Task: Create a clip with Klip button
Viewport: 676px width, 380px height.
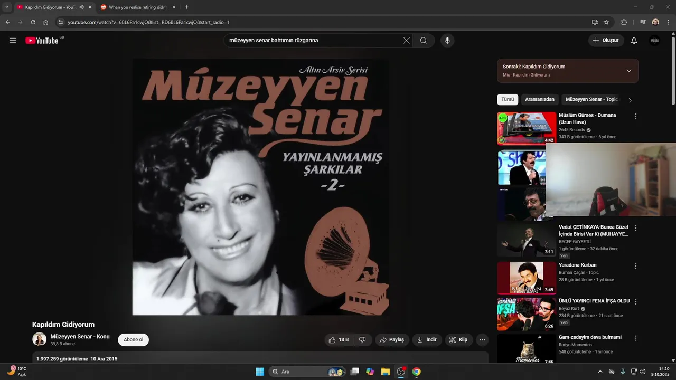Action: point(458,340)
